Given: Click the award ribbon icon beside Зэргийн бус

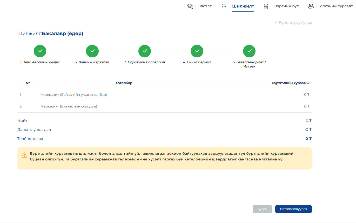Looking at the screenshot, I should (x=266, y=6).
